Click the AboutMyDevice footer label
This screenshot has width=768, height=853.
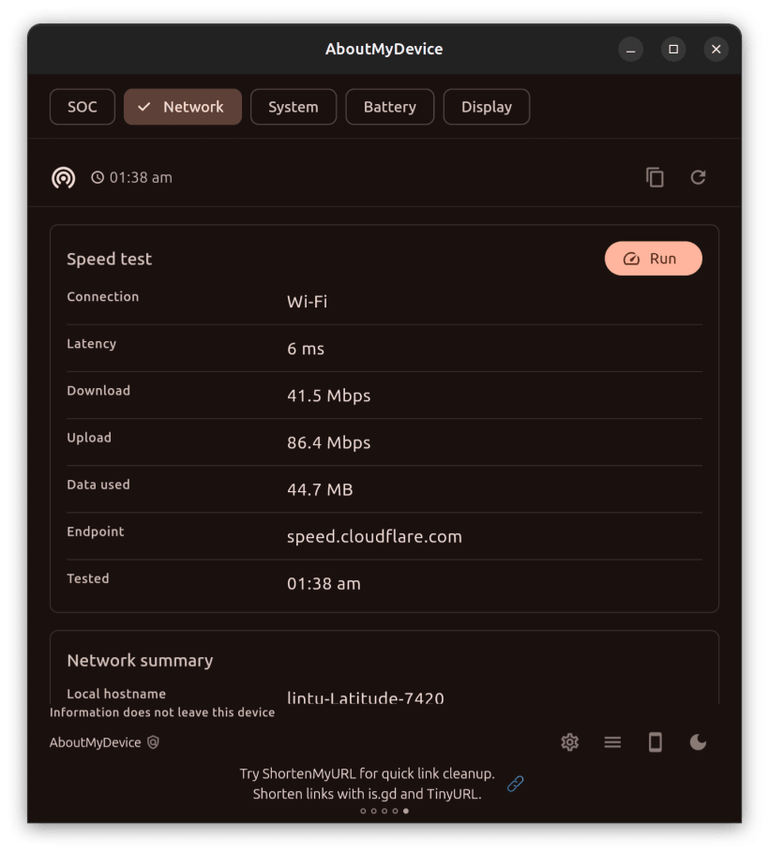tap(96, 742)
